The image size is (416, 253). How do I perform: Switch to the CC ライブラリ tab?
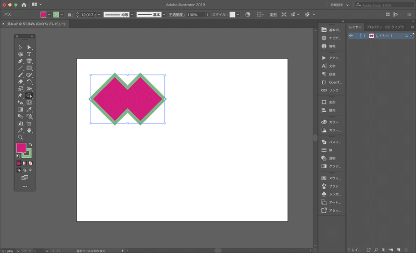(x=394, y=26)
